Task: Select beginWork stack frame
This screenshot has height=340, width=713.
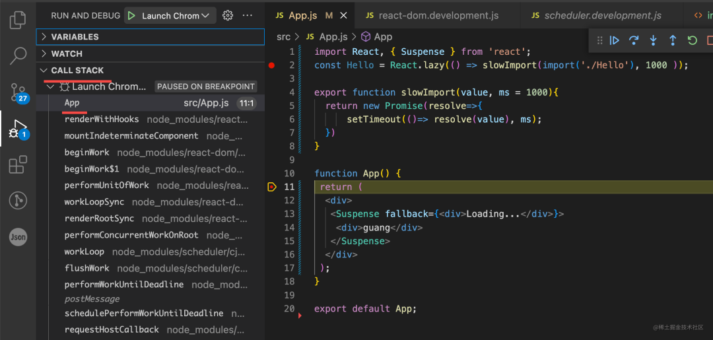Action: tap(151, 153)
